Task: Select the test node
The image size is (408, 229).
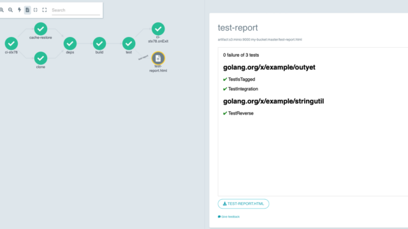Action: tap(129, 43)
